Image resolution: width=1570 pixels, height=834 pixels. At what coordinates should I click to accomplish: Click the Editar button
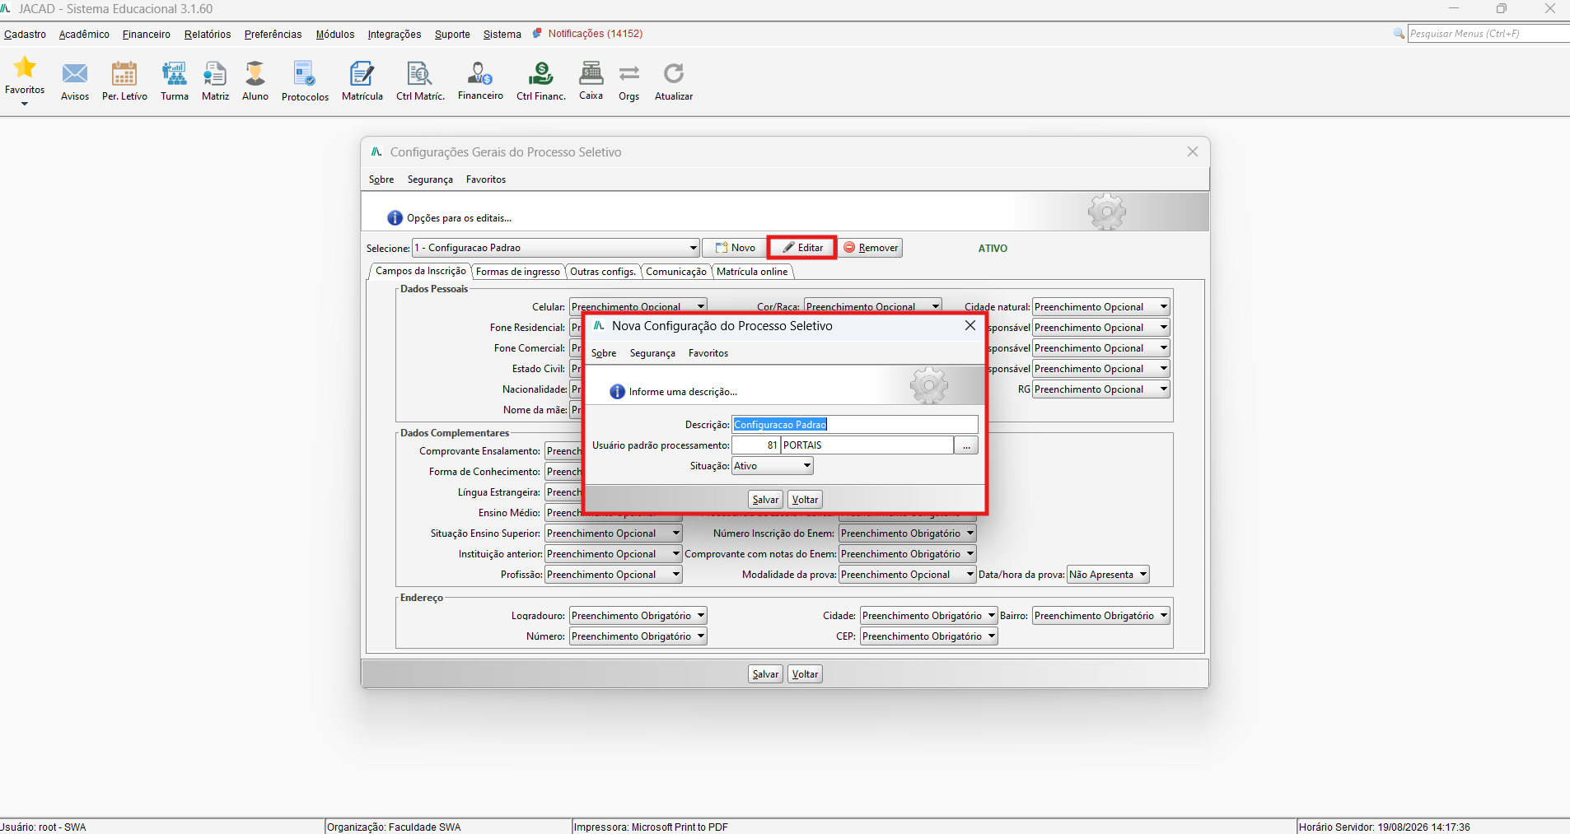point(802,248)
